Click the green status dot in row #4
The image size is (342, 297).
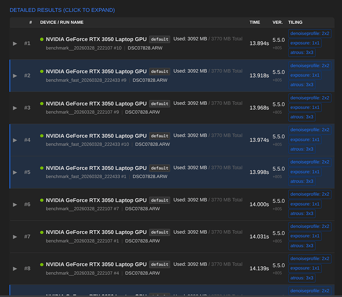(x=42, y=136)
